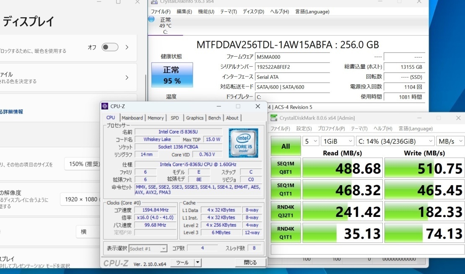The image size is (465, 274).
Task: Open ファイル menu in CrystalDiskMark
Action: point(280,128)
